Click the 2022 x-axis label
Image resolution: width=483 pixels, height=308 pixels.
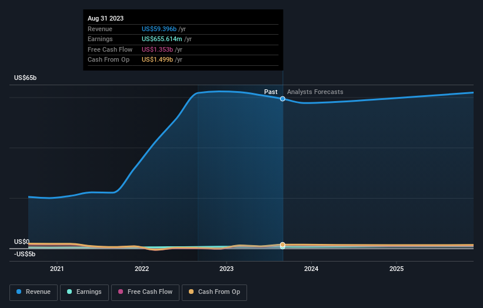142,269
